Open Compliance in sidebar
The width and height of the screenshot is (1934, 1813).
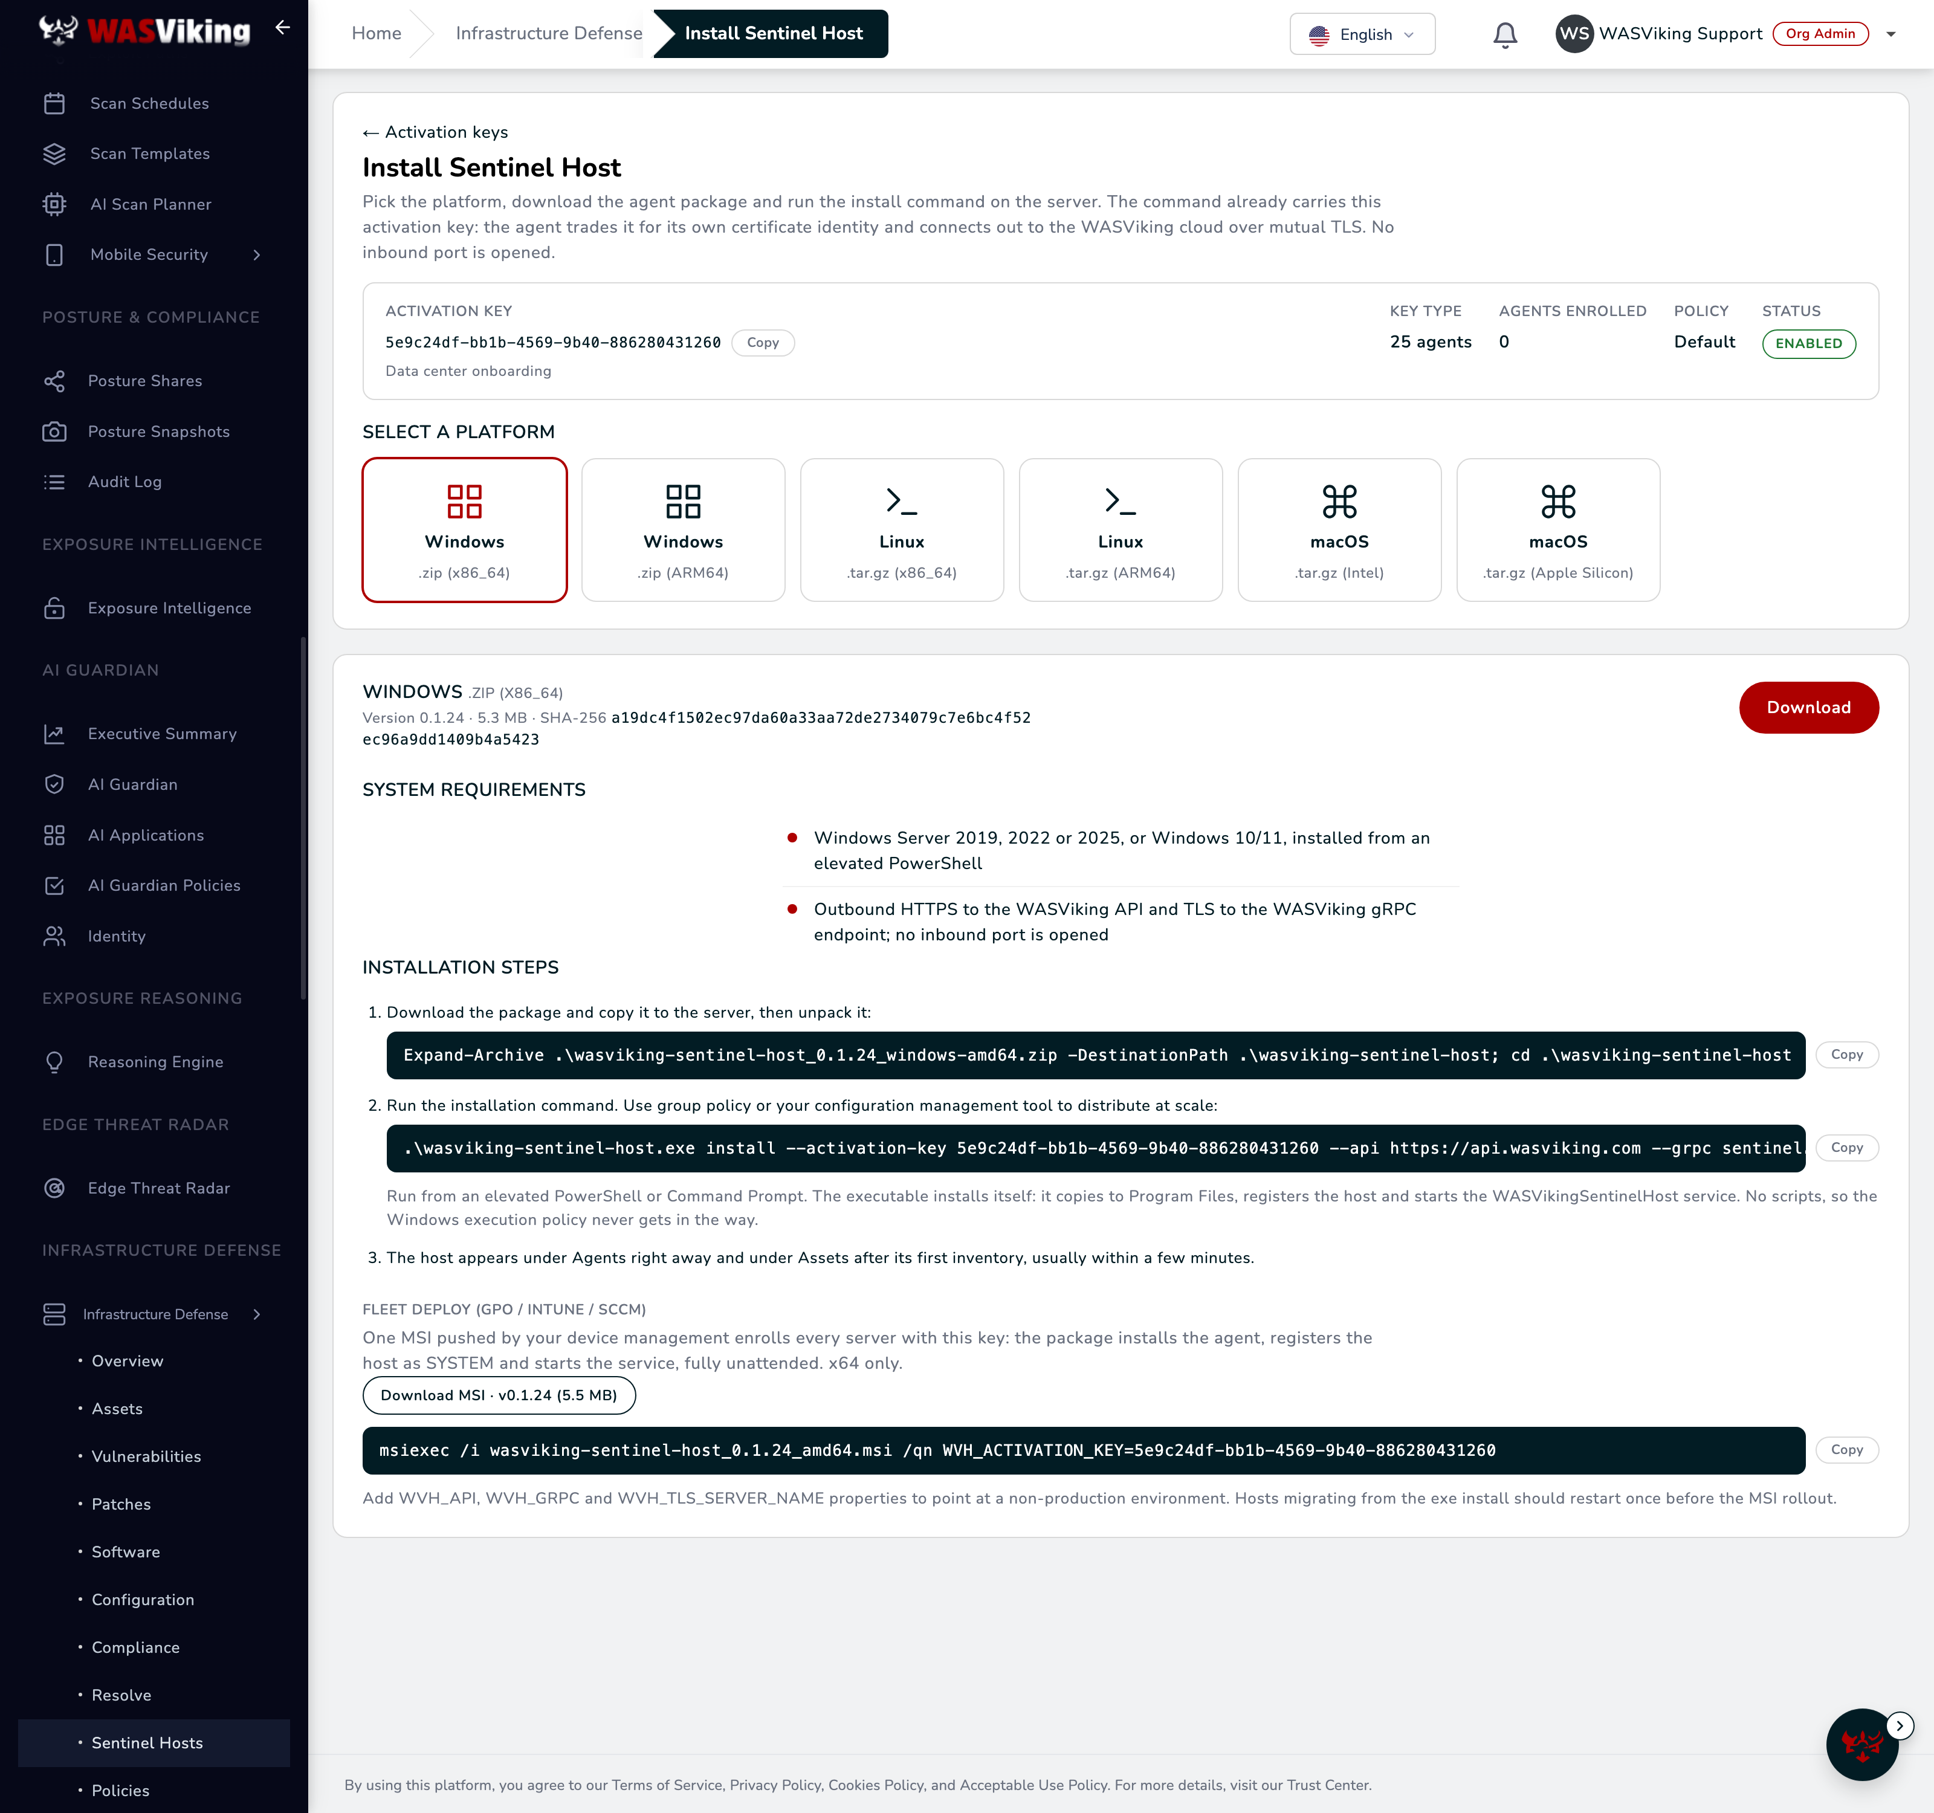pos(135,1647)
